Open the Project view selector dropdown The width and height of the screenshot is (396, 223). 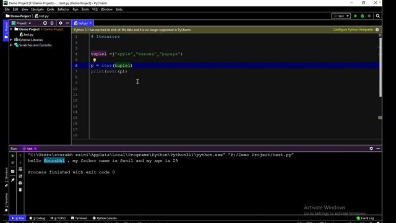pos(22,23)
